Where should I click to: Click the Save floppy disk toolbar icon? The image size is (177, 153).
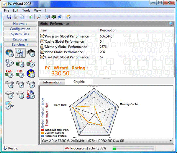pos(9,17)
